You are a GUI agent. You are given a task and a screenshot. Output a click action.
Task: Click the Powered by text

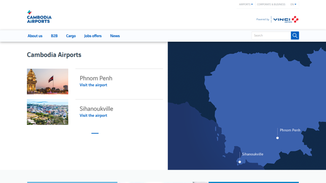(263, 19)
